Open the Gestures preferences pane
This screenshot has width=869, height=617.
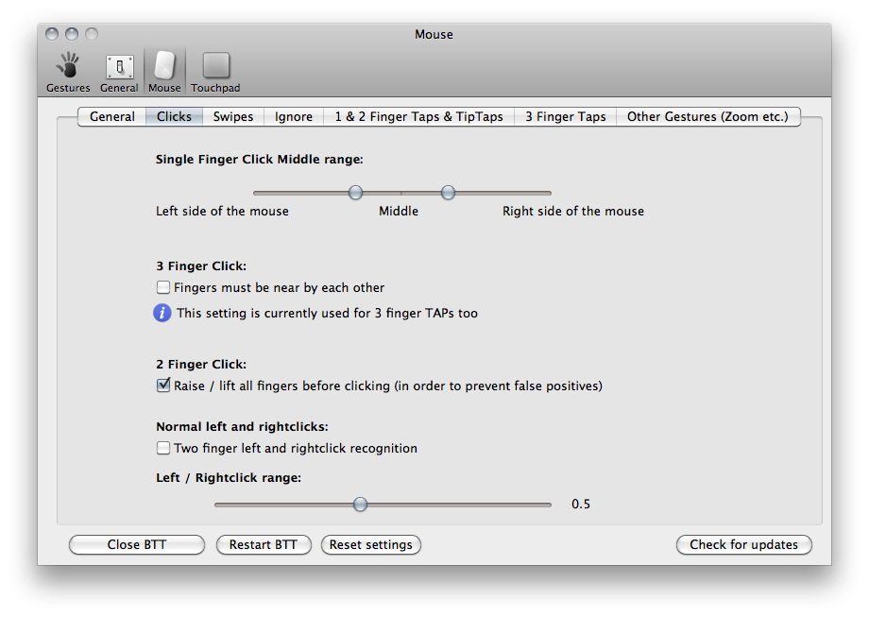(x=68, y=72)
